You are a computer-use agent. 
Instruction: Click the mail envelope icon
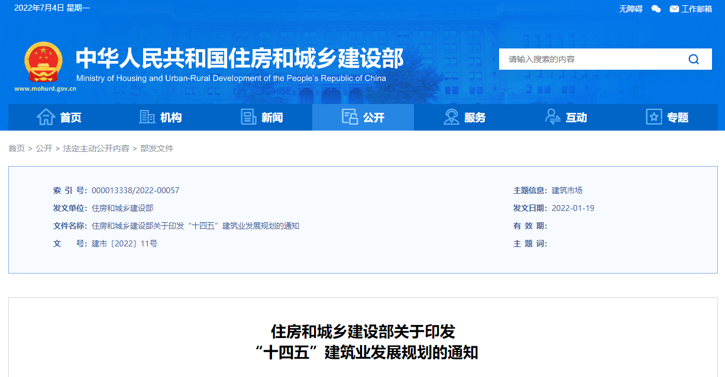tap(674, 9)
